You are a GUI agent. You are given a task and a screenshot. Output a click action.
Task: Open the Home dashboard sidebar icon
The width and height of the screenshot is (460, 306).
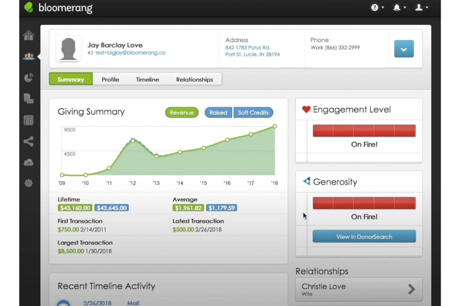point(29,35)
